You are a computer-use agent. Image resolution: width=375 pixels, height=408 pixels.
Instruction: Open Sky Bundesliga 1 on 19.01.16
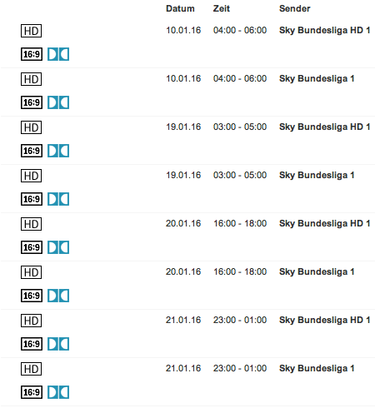(317, 175)
